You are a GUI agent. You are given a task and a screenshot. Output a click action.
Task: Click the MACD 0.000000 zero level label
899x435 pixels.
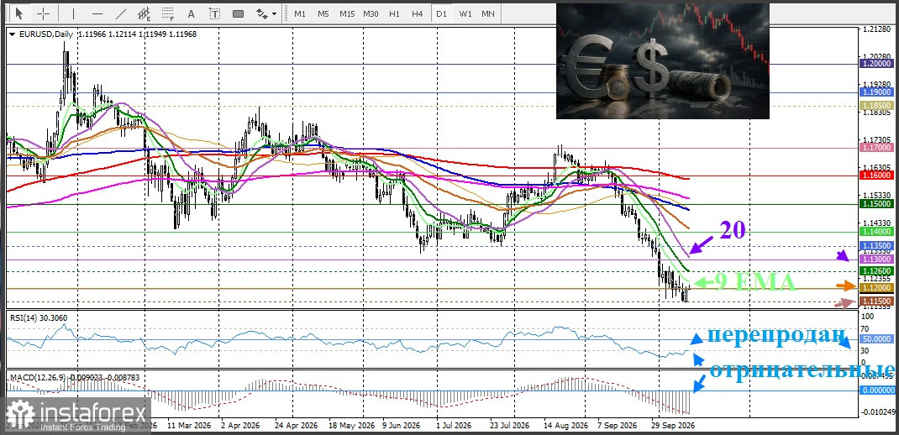[x=876, y=390]
